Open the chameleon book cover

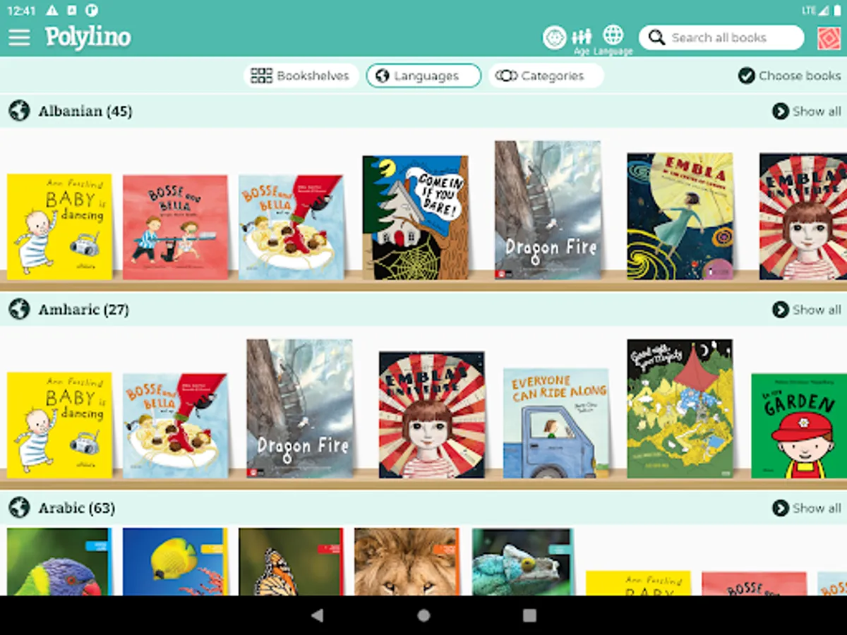point(523,562)
